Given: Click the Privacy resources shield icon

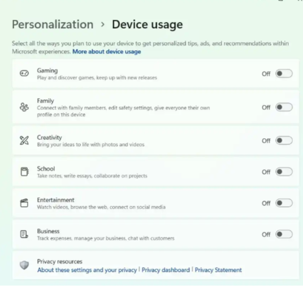Looking at the screenshot, I should (24, 265).
